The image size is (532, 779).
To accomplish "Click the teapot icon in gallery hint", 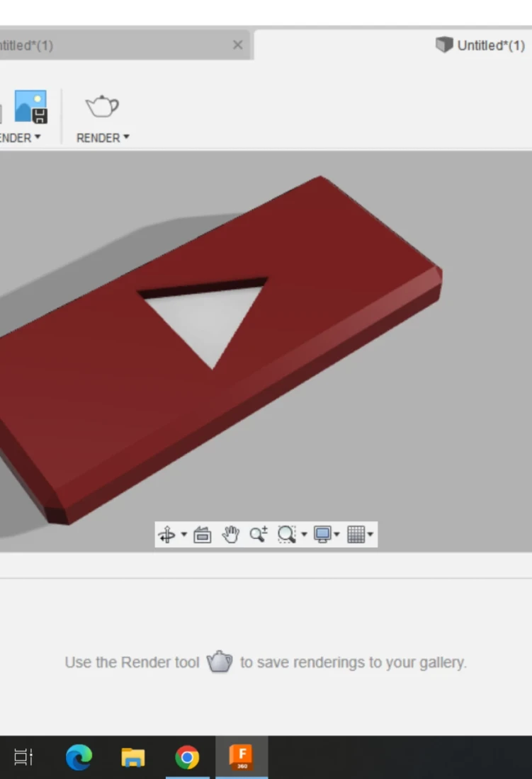I will [220, 661].
